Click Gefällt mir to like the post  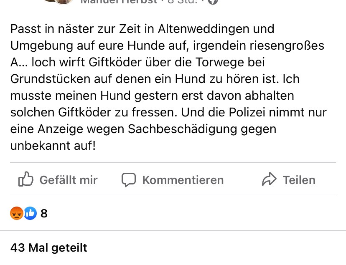point(68,180)
